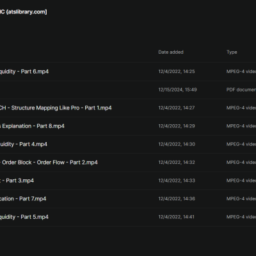Screen dimensions: 256x256
Task: Click the 12/4/2022, 14:32 date entry
Action: tap(177, 163)
